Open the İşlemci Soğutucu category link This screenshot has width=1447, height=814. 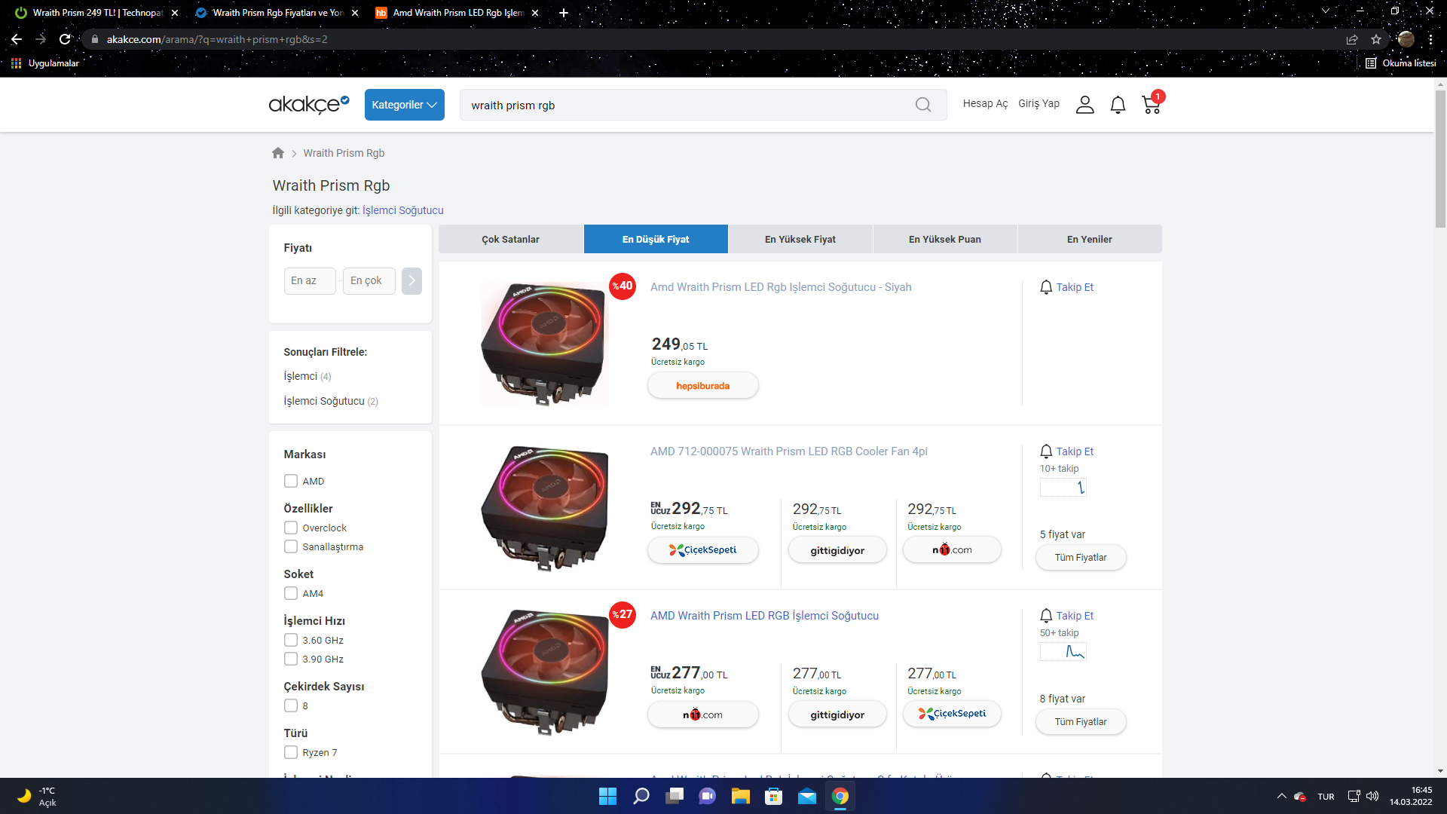402,210
